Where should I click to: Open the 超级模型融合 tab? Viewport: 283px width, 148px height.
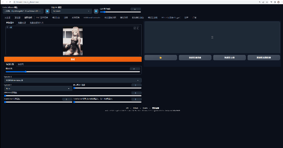tap(138, 18)
